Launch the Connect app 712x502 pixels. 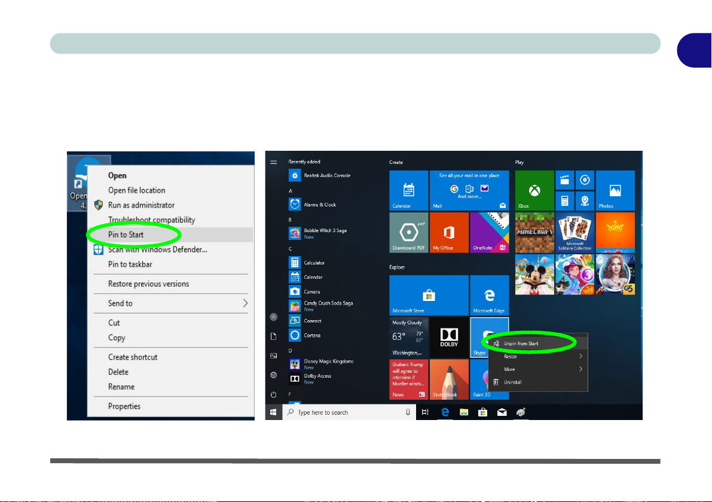coord(305,321)
